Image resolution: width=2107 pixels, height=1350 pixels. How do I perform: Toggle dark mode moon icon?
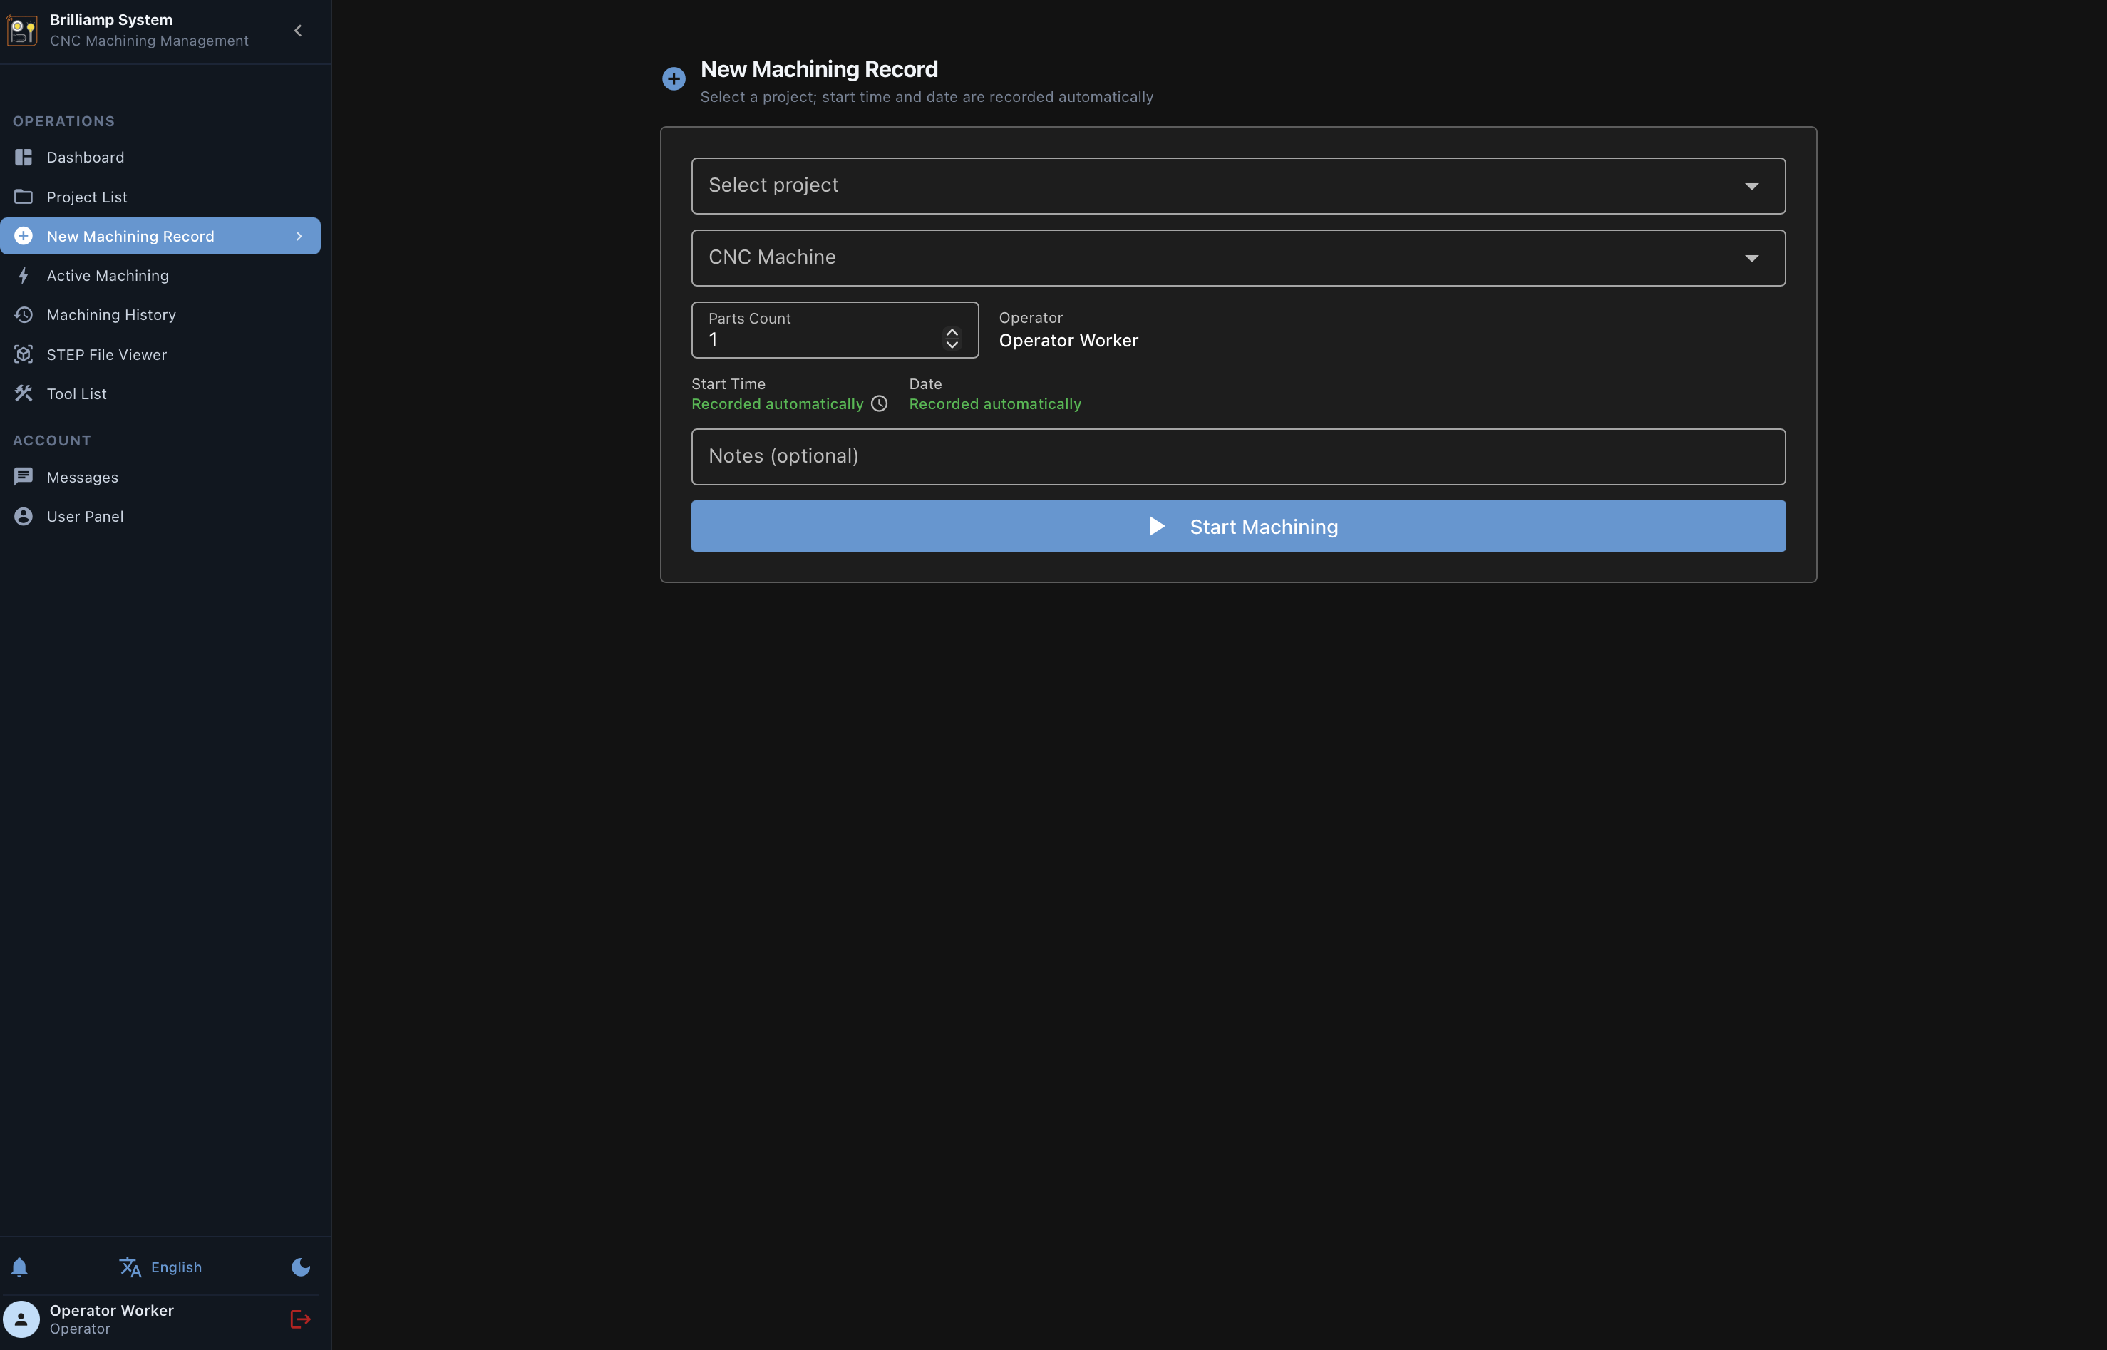(x=301, y=1267)
